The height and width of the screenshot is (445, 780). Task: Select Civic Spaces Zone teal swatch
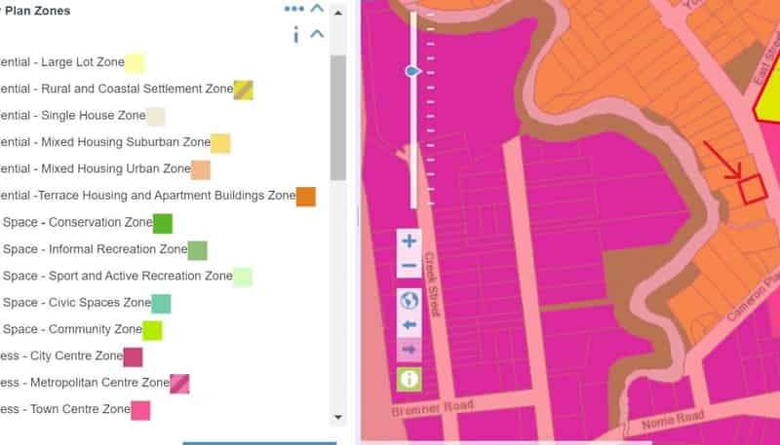pos(161,304)
